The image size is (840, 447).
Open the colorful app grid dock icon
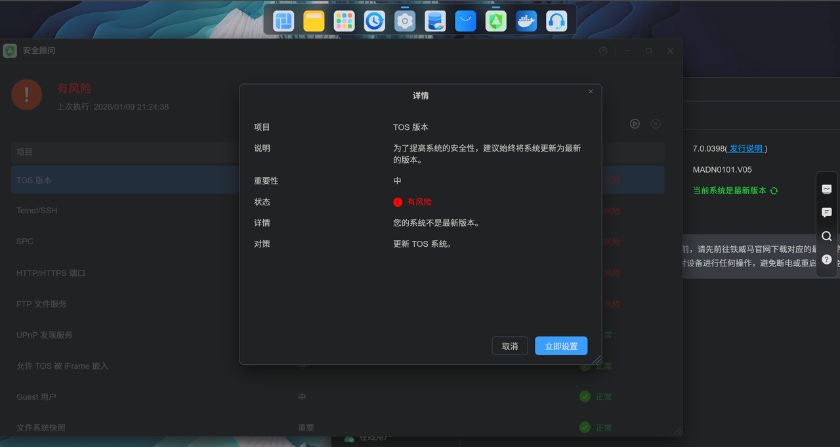344,21
